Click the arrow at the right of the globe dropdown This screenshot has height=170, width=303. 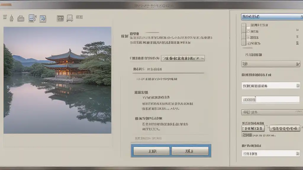point(298,64)
